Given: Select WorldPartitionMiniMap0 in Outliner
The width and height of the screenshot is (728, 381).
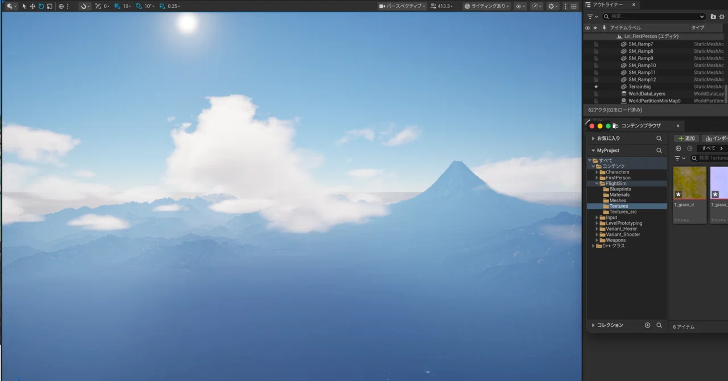Looking at the screenshot, I should tap(654, 101).
